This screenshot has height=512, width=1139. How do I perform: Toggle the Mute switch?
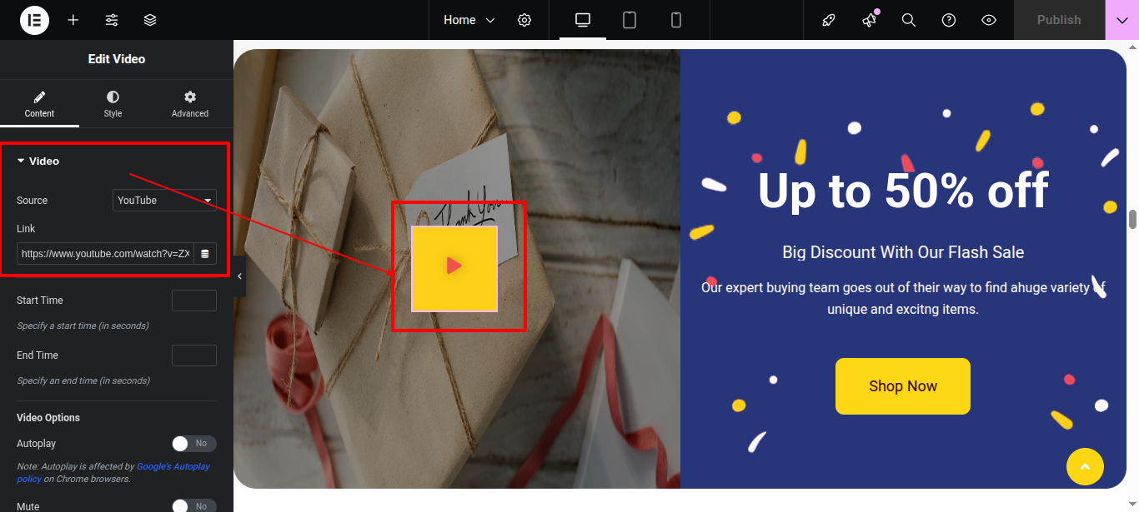tap(194, 506)
